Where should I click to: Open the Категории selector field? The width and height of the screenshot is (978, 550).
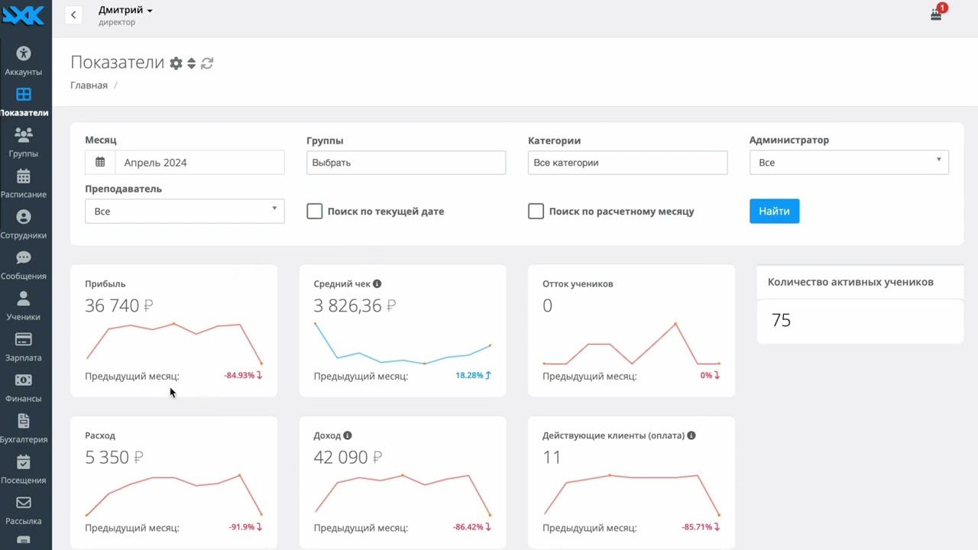[627, 163]
